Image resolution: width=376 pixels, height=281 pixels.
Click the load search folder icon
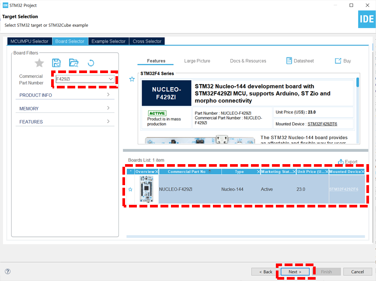[x=73, y=63]
